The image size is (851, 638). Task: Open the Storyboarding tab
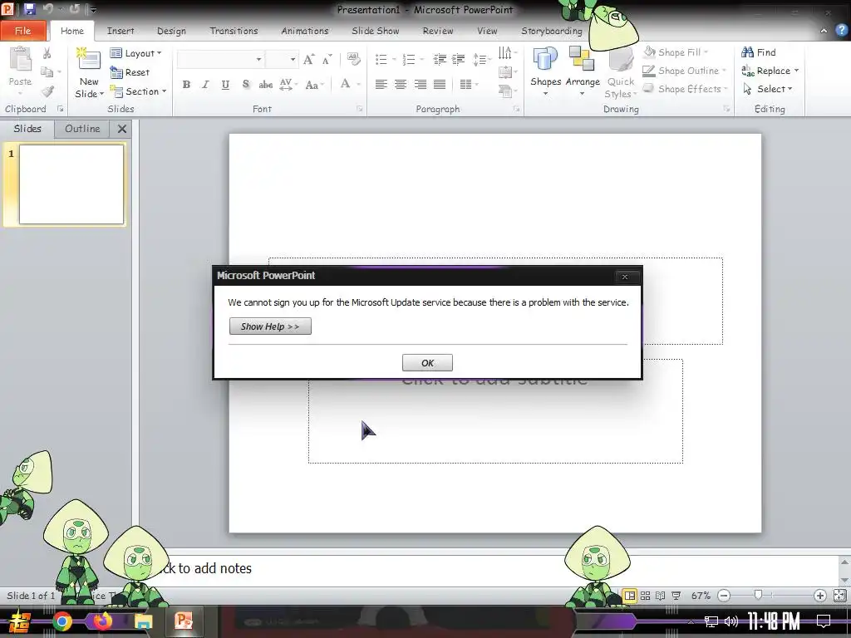pyautogui.click(x=552, y=31)
